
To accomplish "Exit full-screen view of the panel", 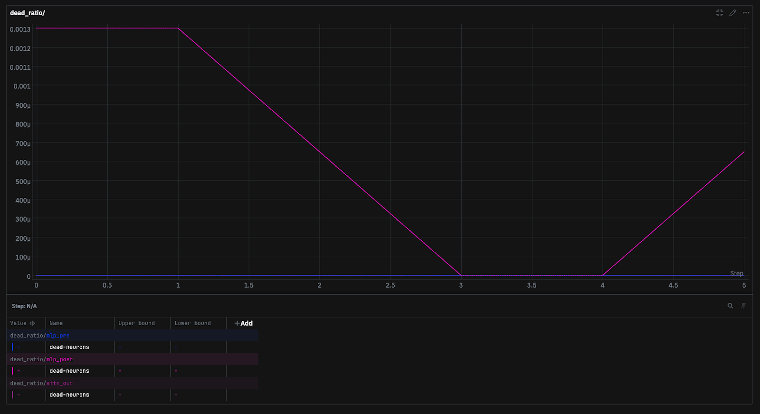I will [720, 13].
